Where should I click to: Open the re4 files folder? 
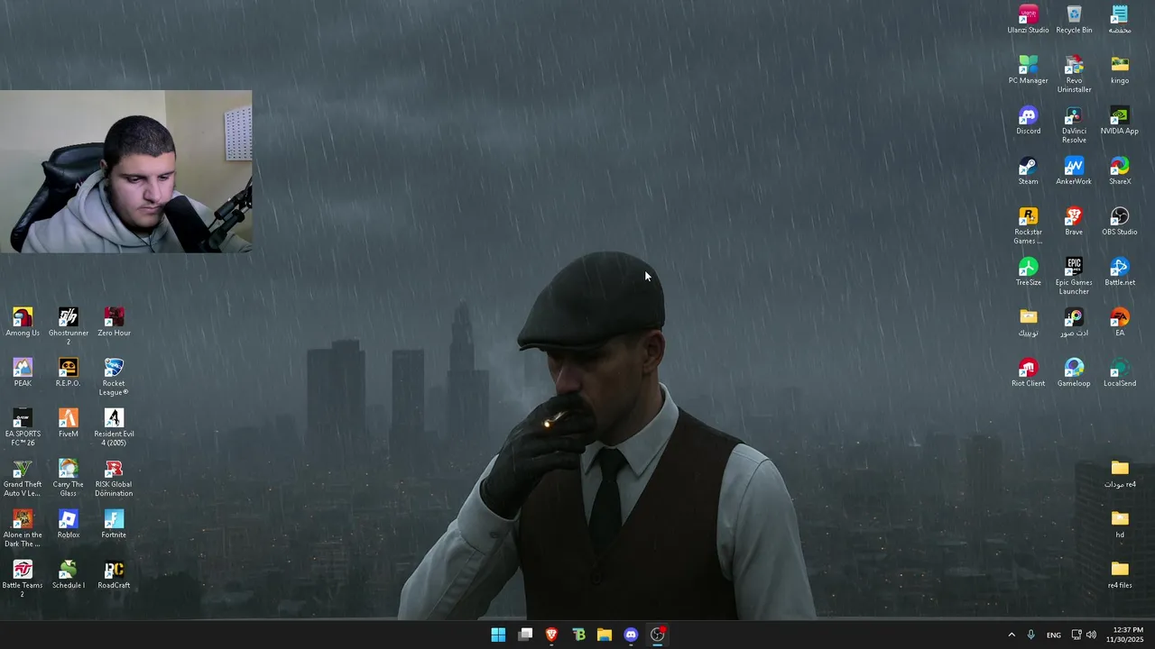coord(1120,574)
